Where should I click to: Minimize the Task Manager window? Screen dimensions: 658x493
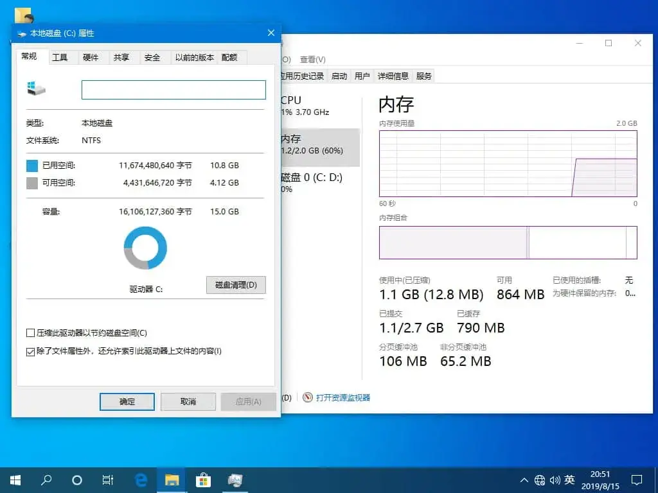[580, 43]
